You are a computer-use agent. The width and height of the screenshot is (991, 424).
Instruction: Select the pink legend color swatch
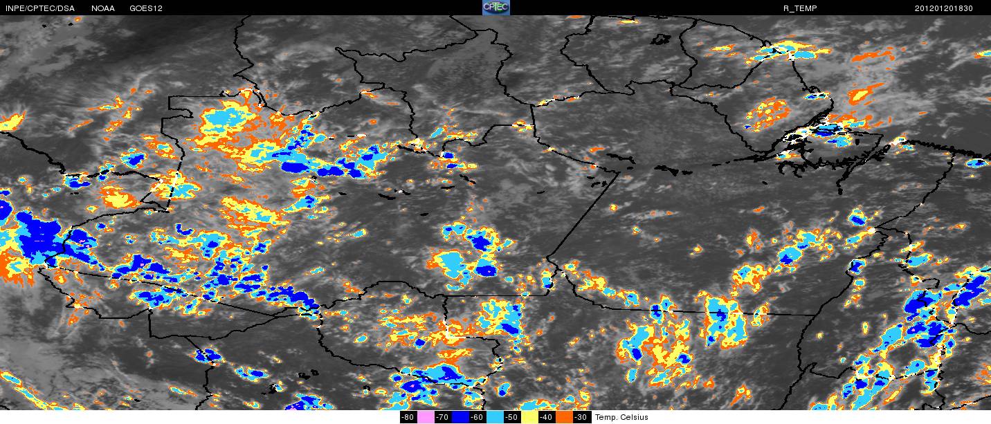click(x=426, y=417)
